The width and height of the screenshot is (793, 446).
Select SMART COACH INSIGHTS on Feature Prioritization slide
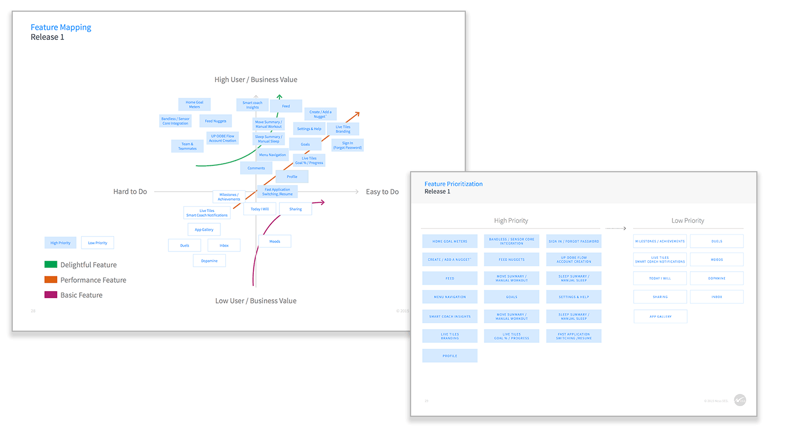click(450, 316)
